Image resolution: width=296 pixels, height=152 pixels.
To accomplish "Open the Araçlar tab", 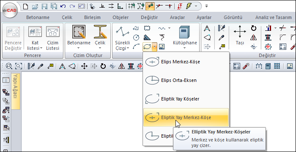I will point(177,18).
